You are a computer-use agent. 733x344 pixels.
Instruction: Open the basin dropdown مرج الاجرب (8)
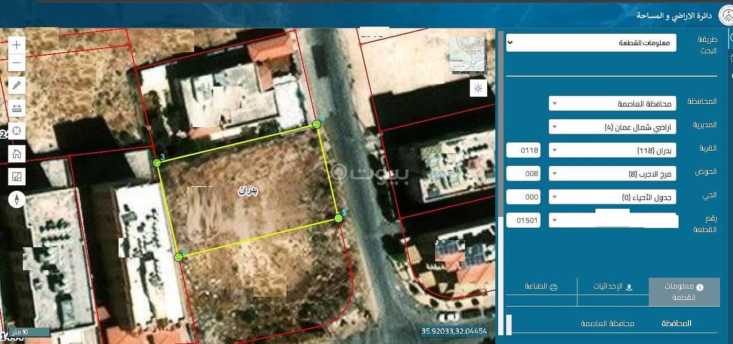[612, 174]
